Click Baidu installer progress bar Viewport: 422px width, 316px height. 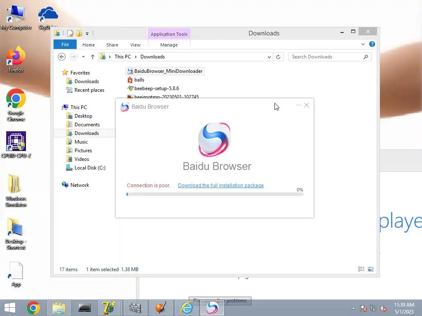click(x=215, y=194)
